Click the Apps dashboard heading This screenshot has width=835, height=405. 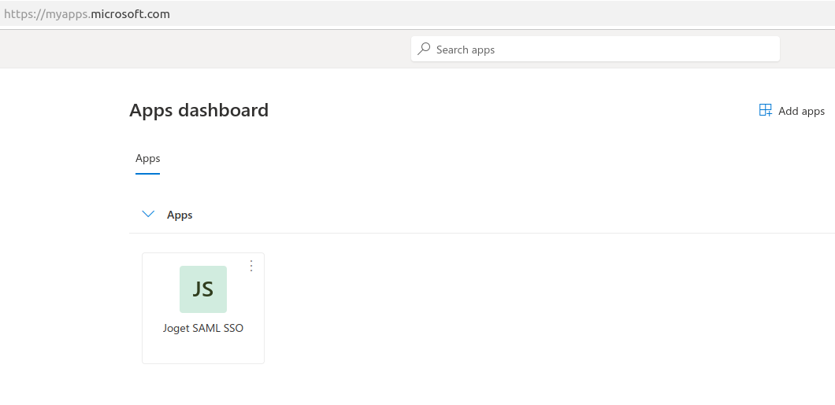tap(199, 110)
